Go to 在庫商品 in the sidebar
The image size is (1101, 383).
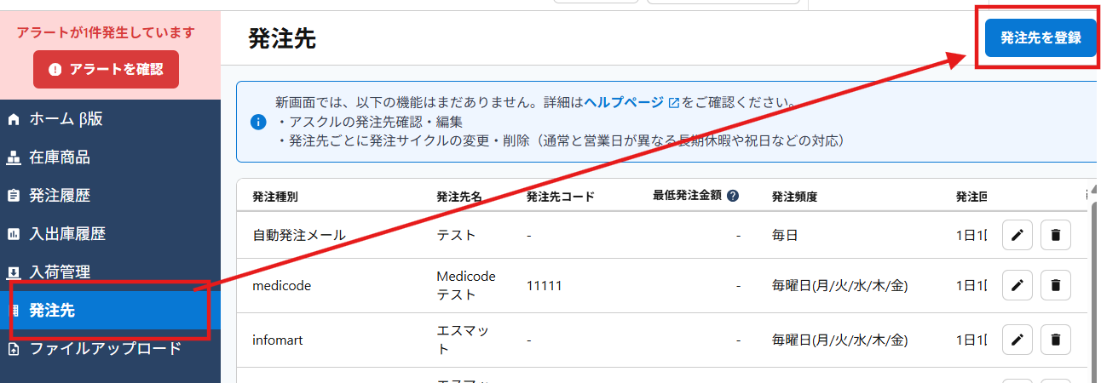pyautogui.click(x=60, y=157)
